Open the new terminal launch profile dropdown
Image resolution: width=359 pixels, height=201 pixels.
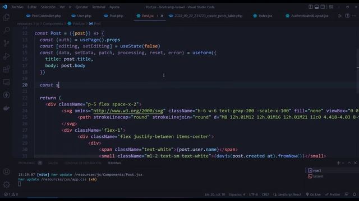[x=343, y=163]
